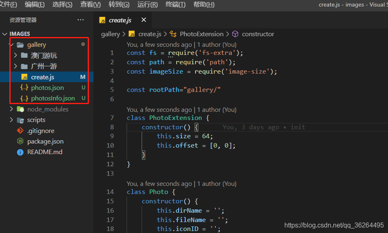Select the 广州一游 folder

pos(44,66)
